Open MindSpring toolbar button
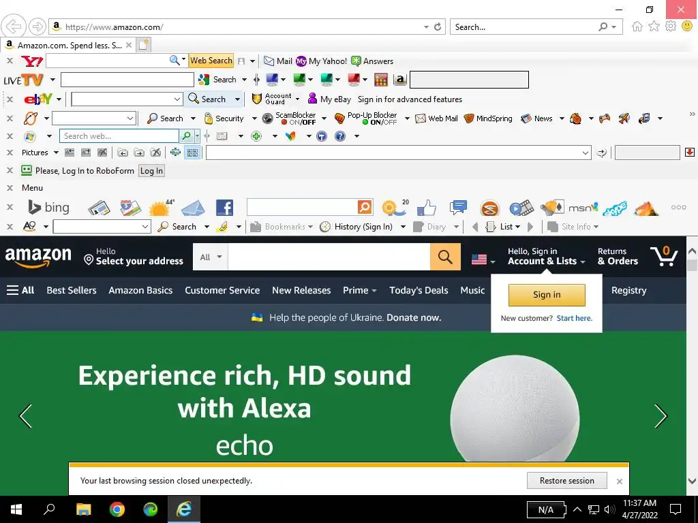 (x=488, y=118)
